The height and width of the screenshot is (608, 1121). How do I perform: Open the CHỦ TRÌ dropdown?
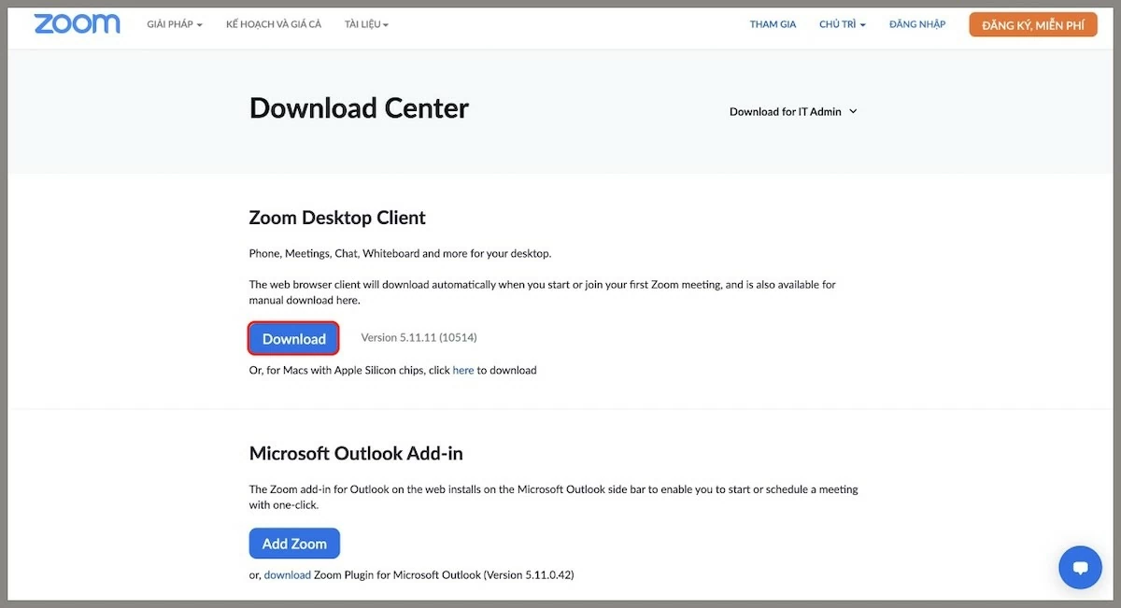tap(842, 24)
